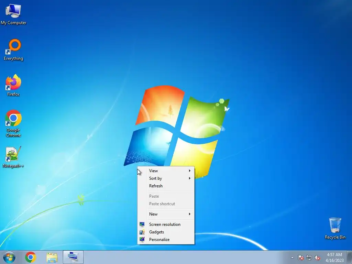Select the Recycle Bin icon
The width and height of the screenshot is (352, 264).
click(x=335, y=228)
